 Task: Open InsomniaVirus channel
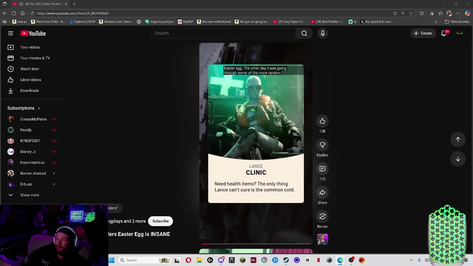(x=31, y=163)
